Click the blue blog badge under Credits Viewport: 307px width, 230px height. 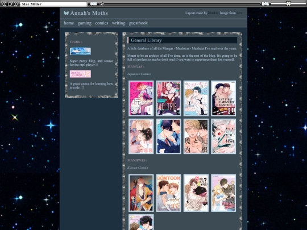(x=80, y=51)
